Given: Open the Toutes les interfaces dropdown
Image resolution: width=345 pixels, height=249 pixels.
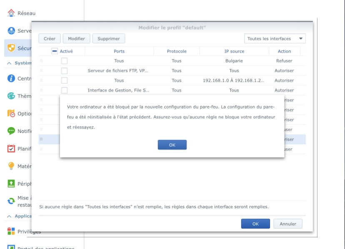Looking at the screenshot, I should pyautogui.click(x=275, y=39).
